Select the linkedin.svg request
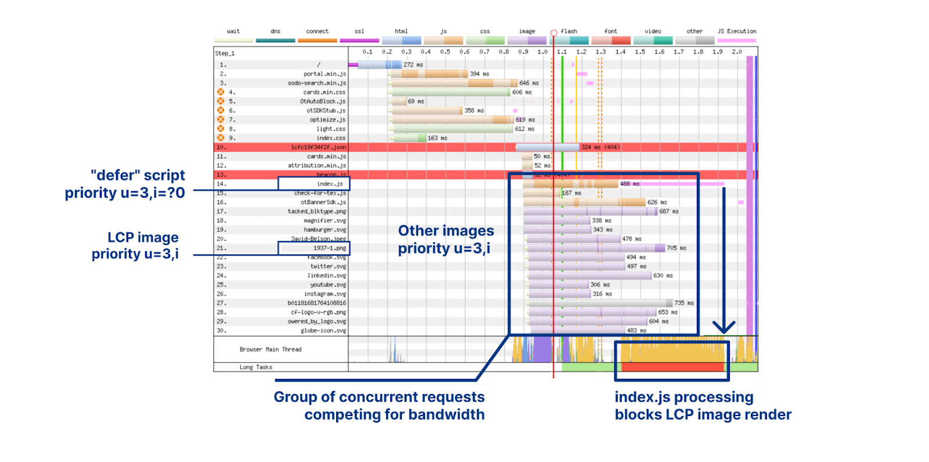Screen dimensions: 929x462 pos(326,275)
